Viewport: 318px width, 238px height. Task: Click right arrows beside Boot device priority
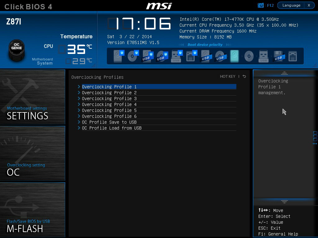229,45
